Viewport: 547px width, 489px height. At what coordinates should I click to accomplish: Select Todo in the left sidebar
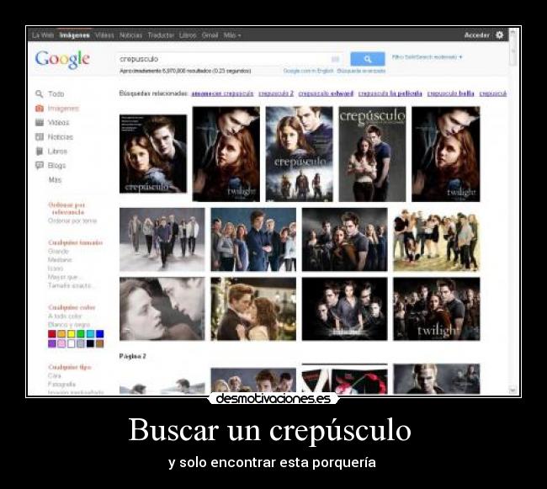56,93
